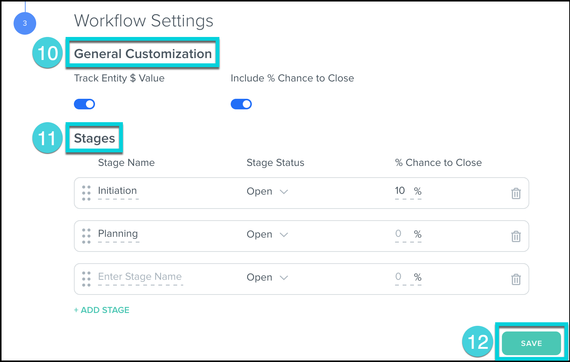Disable the Track Entity $ Value toggle
The width and height of the screenshot is (570, 362).
tap(84, 104)
